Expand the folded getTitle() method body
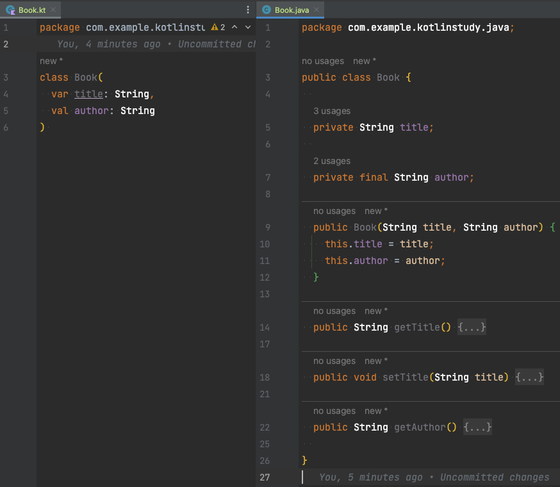 point(472,327)
